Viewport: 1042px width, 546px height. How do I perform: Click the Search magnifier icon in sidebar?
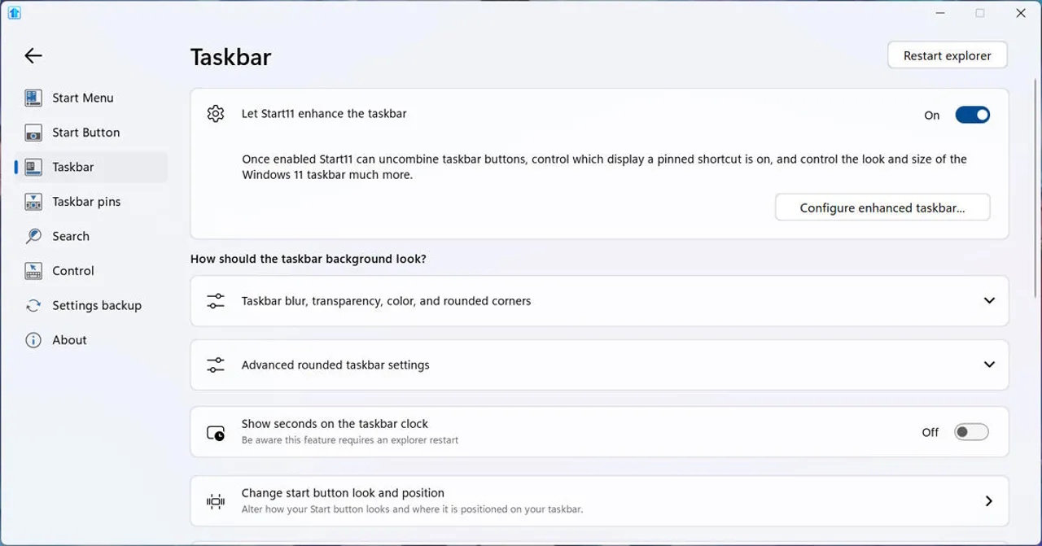click(33, 236)
